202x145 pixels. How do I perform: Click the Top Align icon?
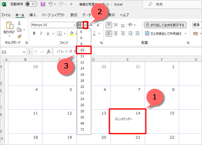(109, 25)
